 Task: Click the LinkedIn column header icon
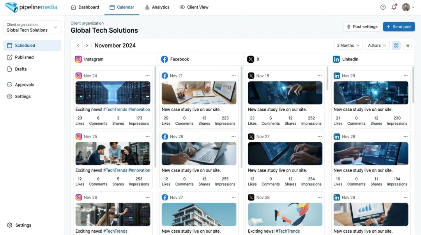(x=336, y=59)
